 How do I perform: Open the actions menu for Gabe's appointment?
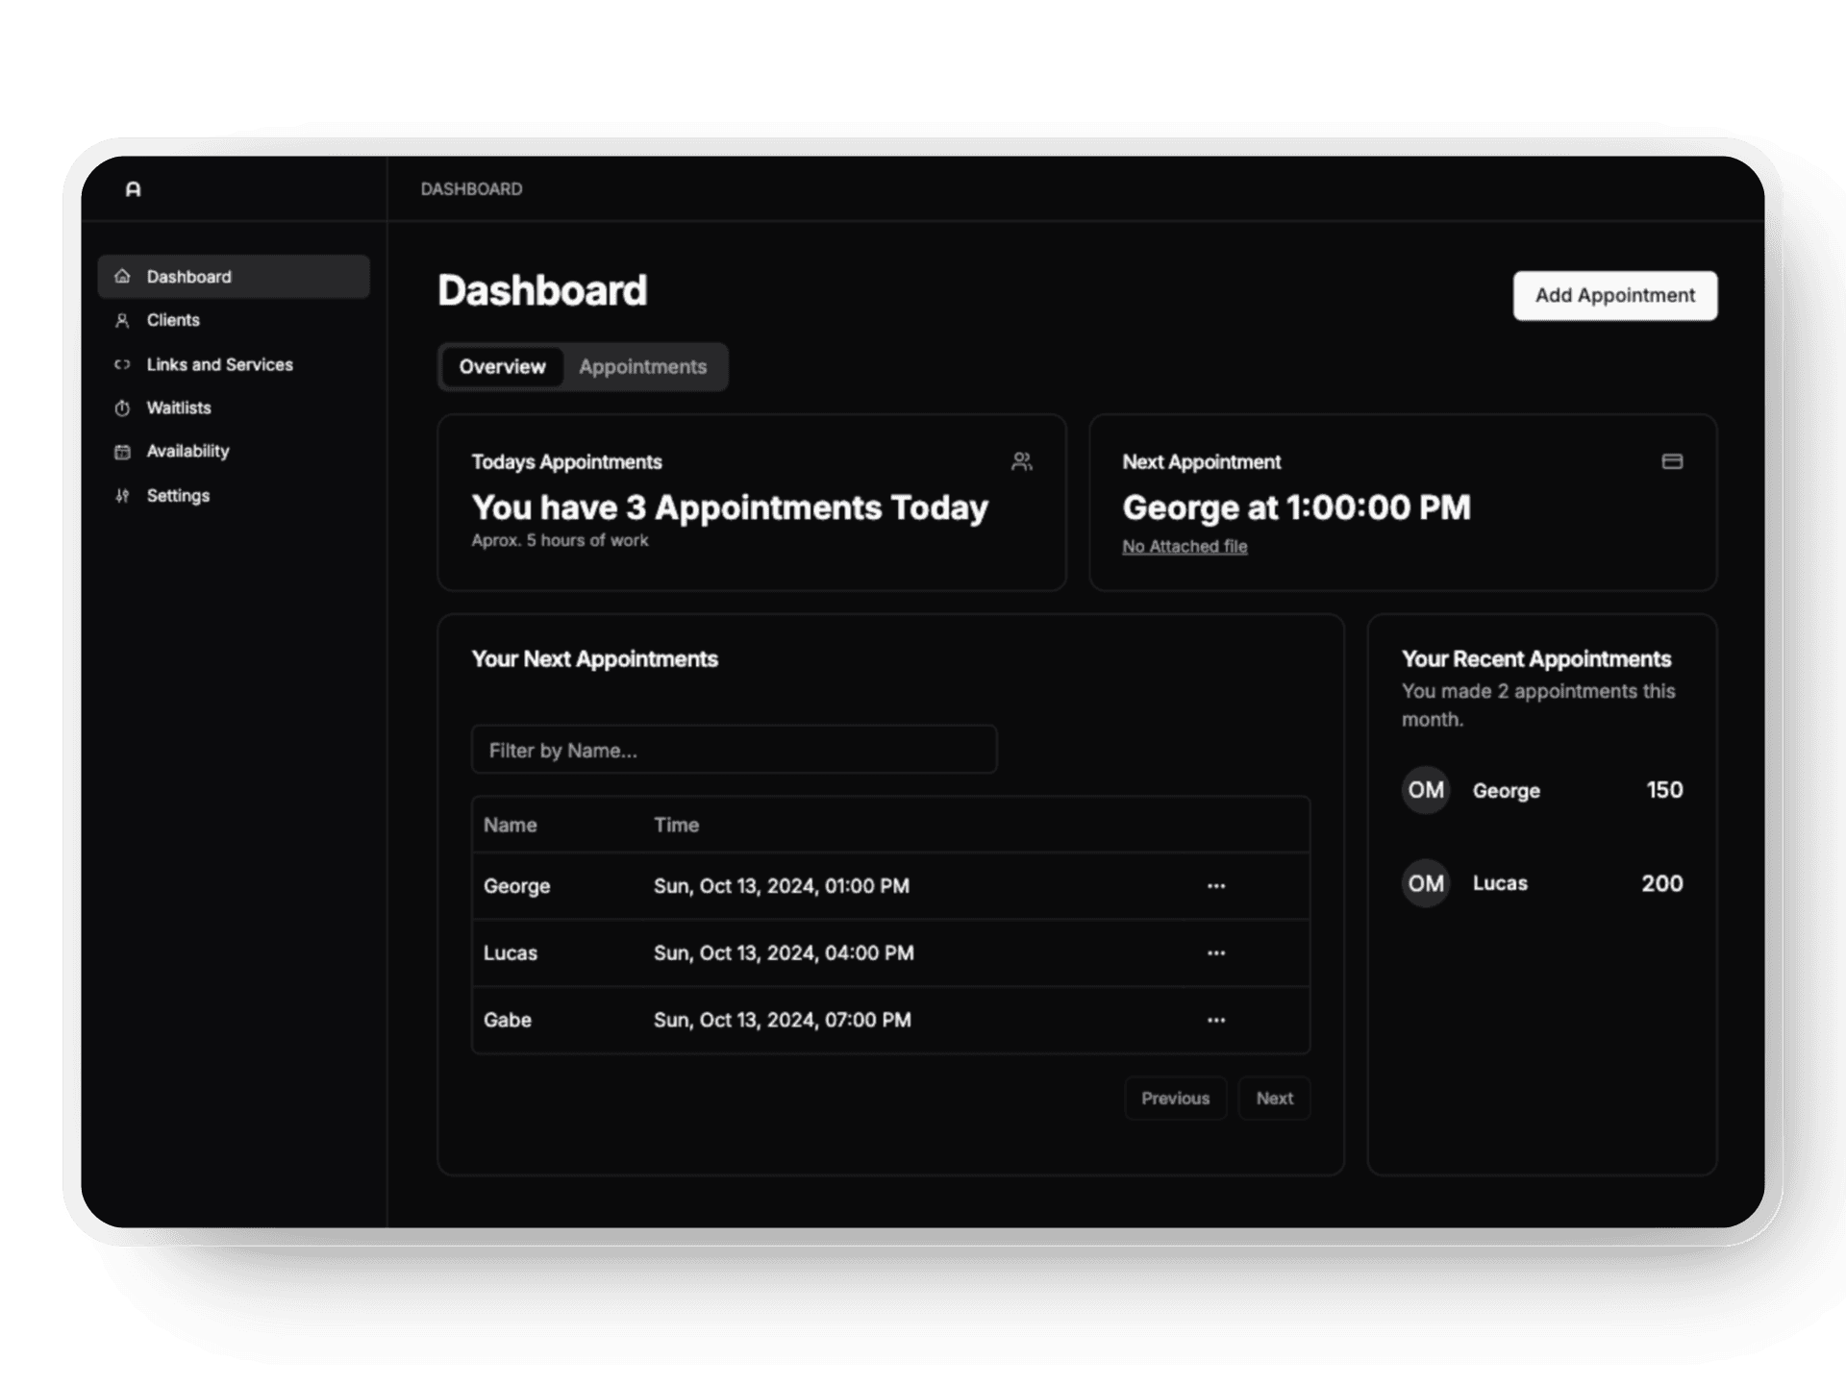point(1216,1020)
